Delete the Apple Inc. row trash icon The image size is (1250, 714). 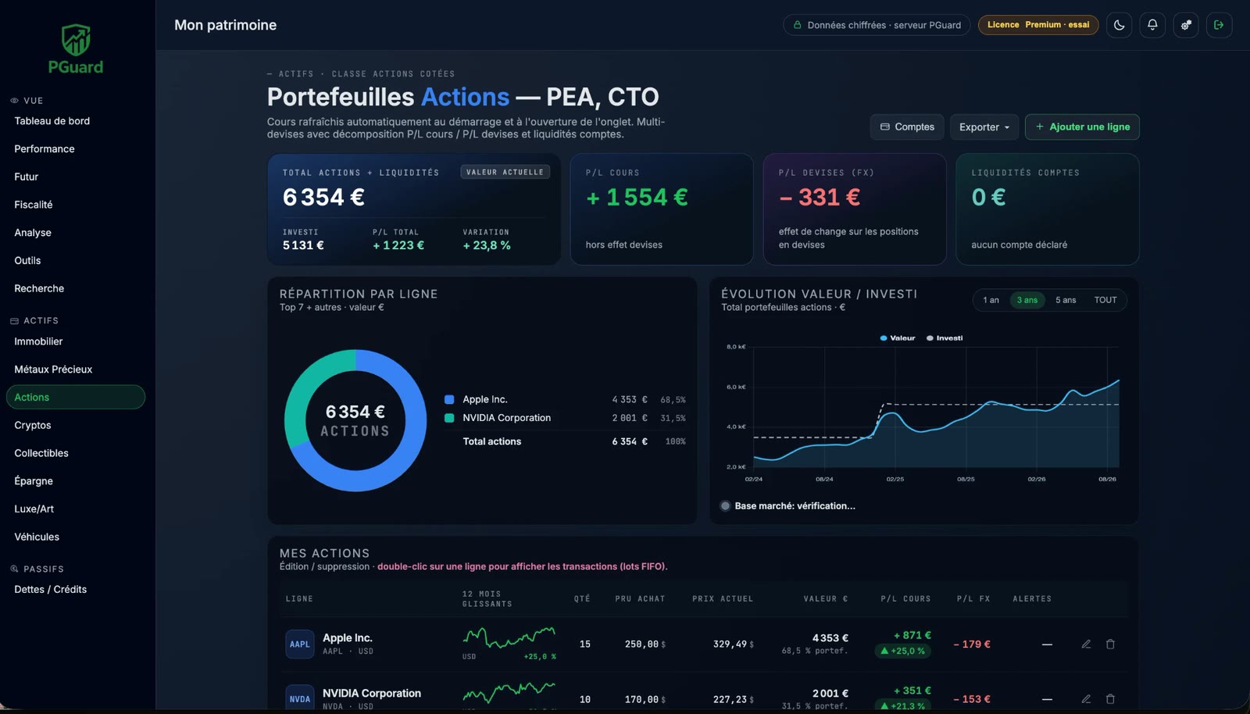(x=1110, y=644)
